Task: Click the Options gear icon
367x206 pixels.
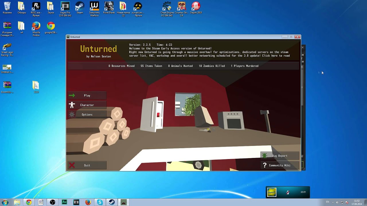Action: pos(72,114)
